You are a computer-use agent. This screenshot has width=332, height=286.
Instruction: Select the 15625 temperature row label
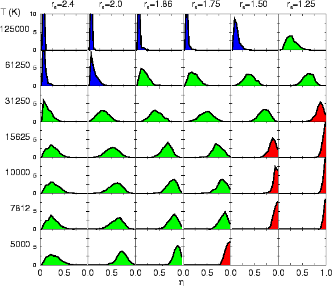(18, 137)
